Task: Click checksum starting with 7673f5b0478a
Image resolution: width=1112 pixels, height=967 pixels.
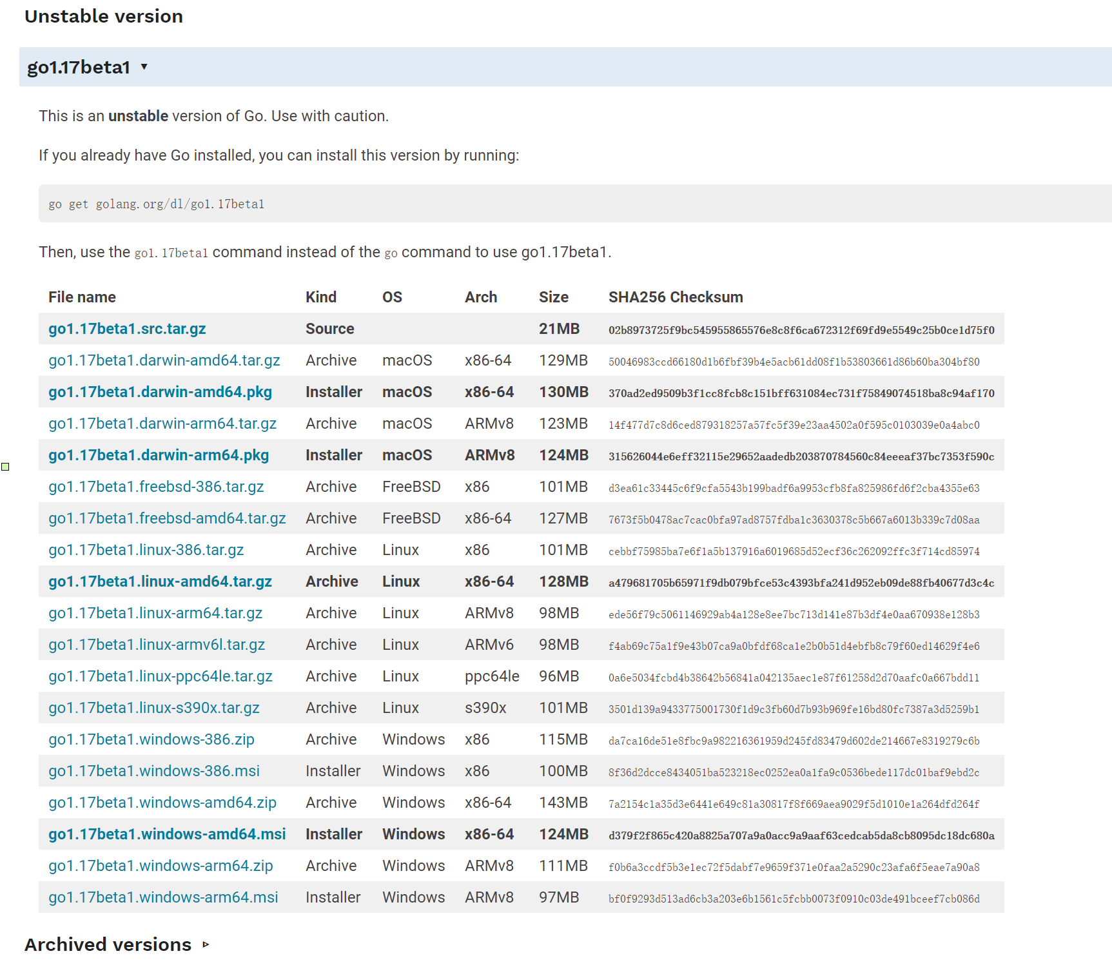Action: click(794, 520)
